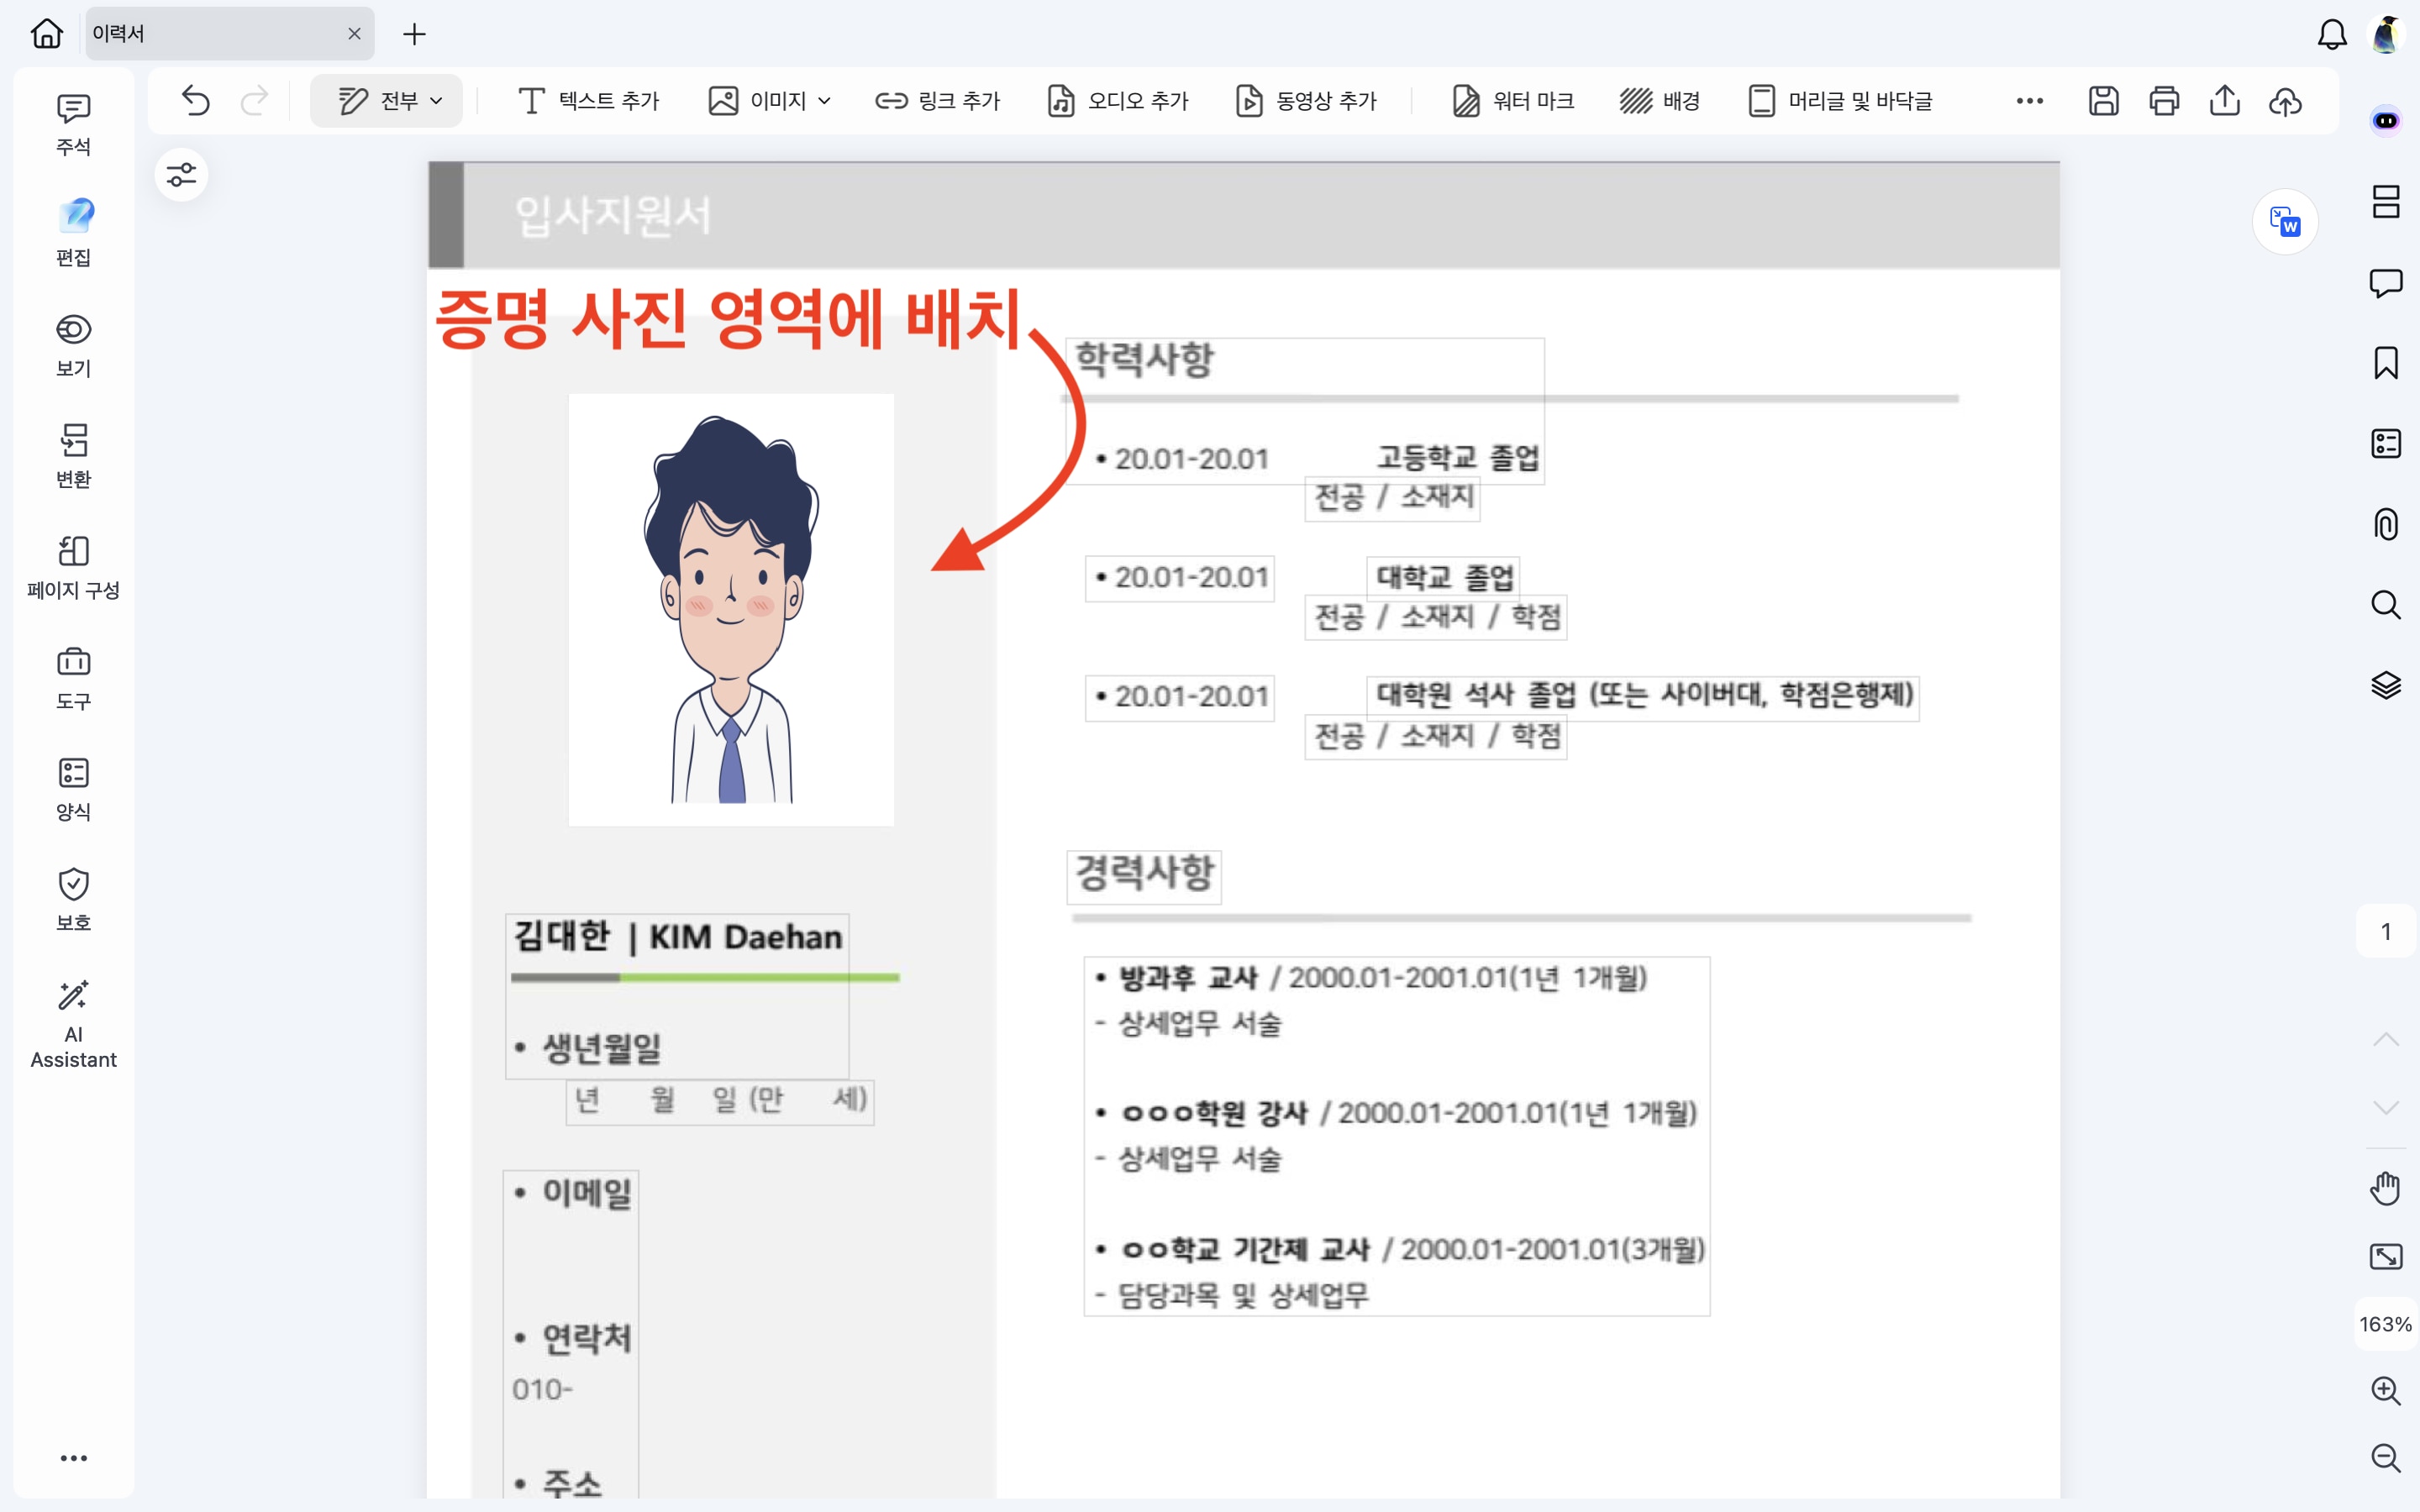Expand the 이미지 dropdown arrow
The height and width of the screenshot is (1512, 2420).
[x=824, y=101]
